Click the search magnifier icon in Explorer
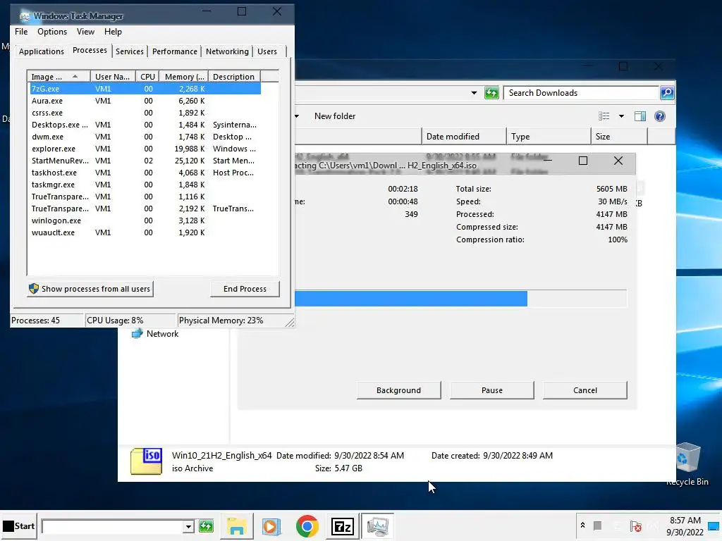This screenshot has height=541, width=722. coord(667,93)
